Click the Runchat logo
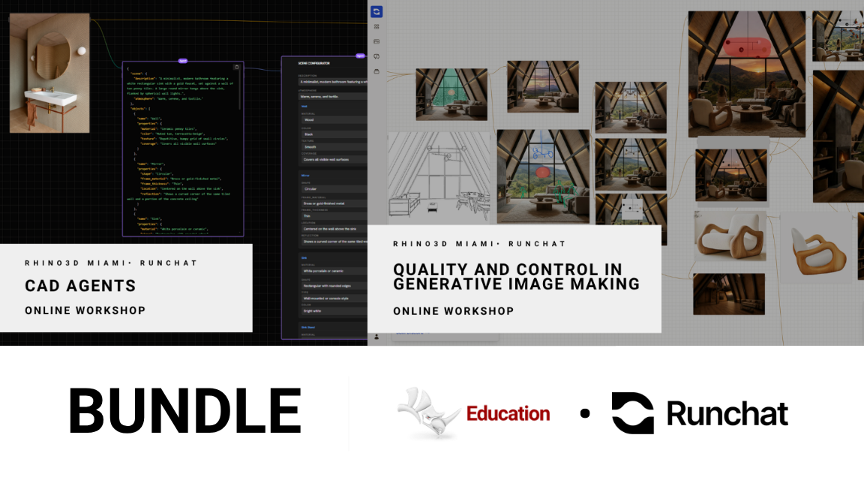The image size is (864, 486). (x=700, y=413)
